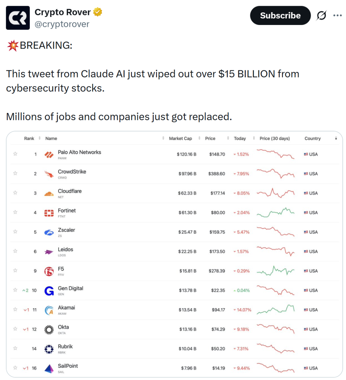Open the @cryptorover profile link
The width and height of the screenshot is (346, 380).
tap(62, 24)
